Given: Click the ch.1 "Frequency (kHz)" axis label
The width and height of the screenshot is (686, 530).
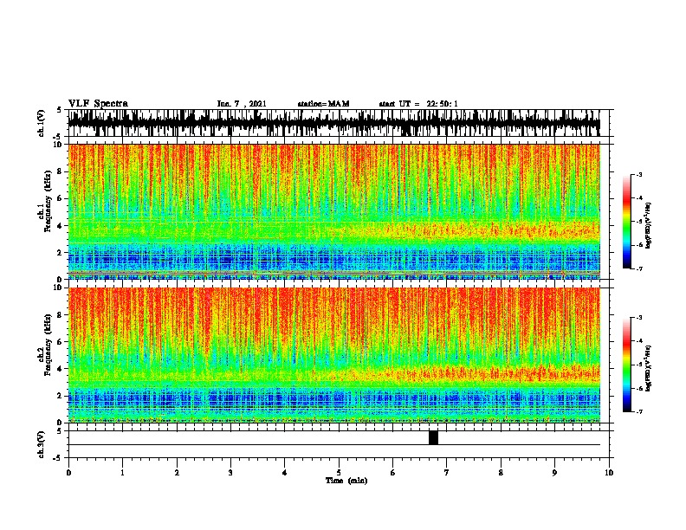Looking at the screenshot, I should click(x=48, y=202).
